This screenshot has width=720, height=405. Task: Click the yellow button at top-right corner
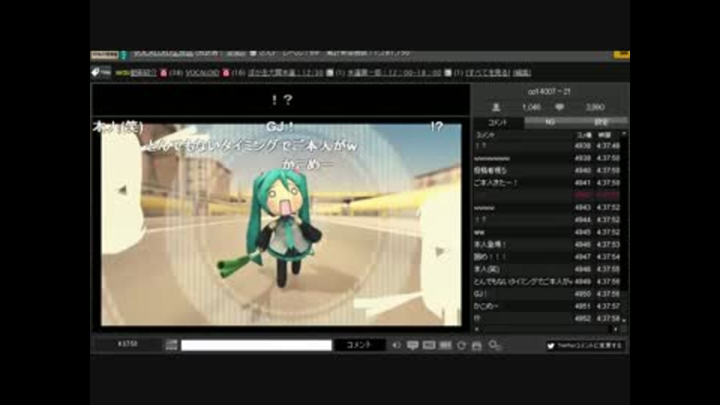pyautogui.click(x=621, y=54)
